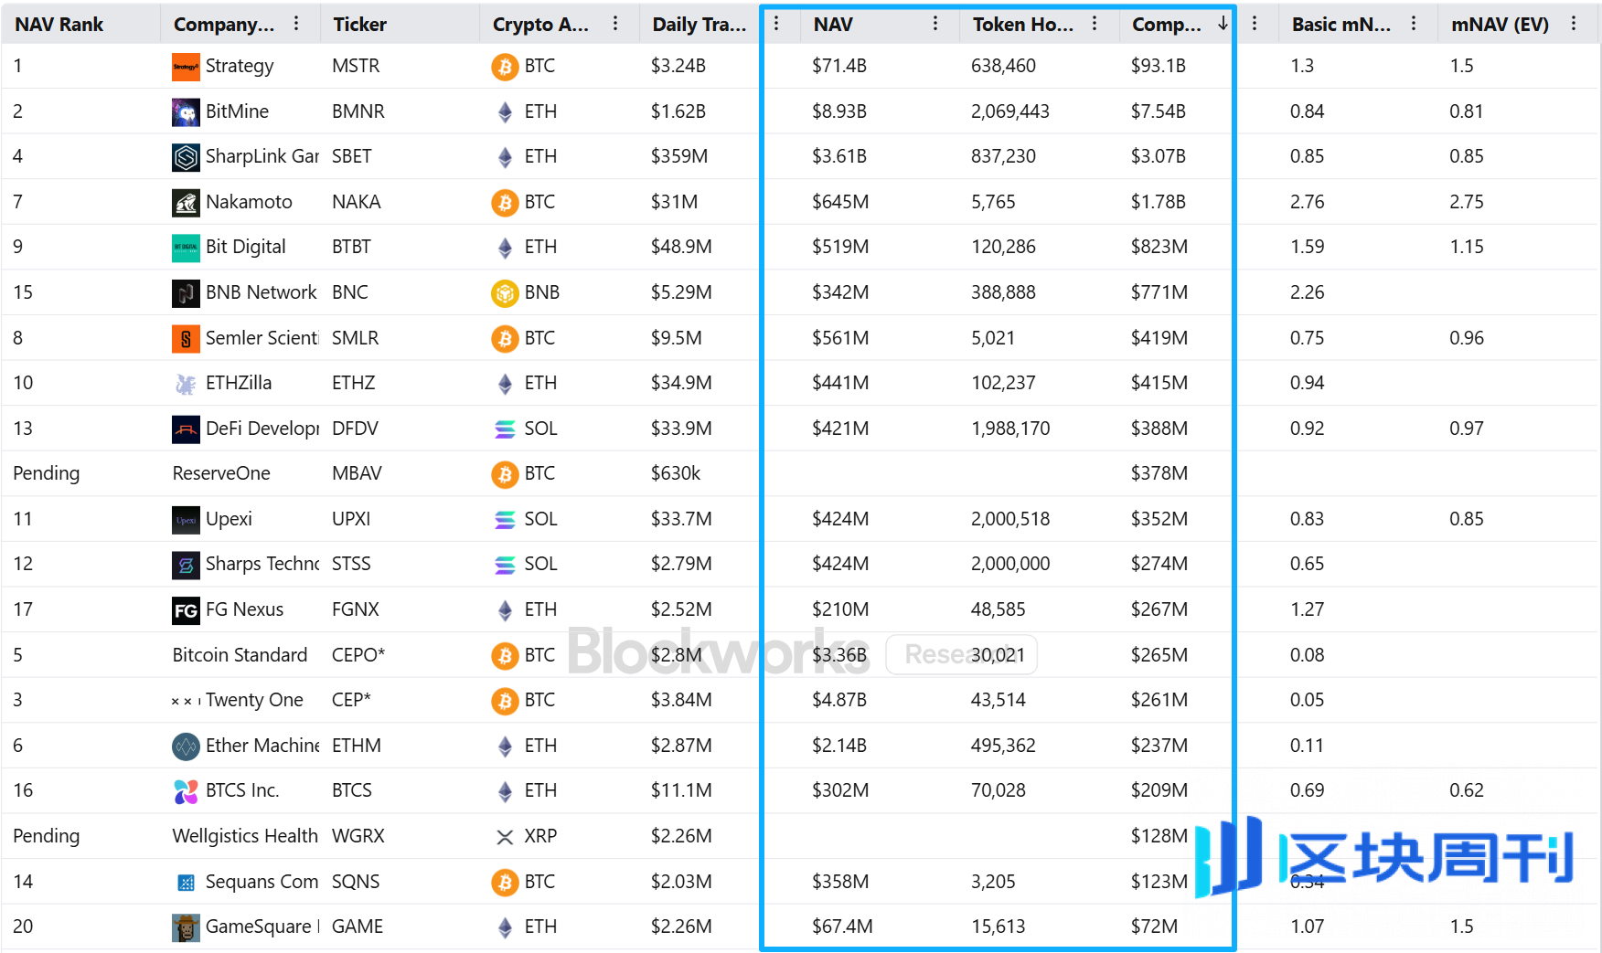Click the MSTR ticker cell
This screenshot has height=953, width=1602.
pos(356,67)
